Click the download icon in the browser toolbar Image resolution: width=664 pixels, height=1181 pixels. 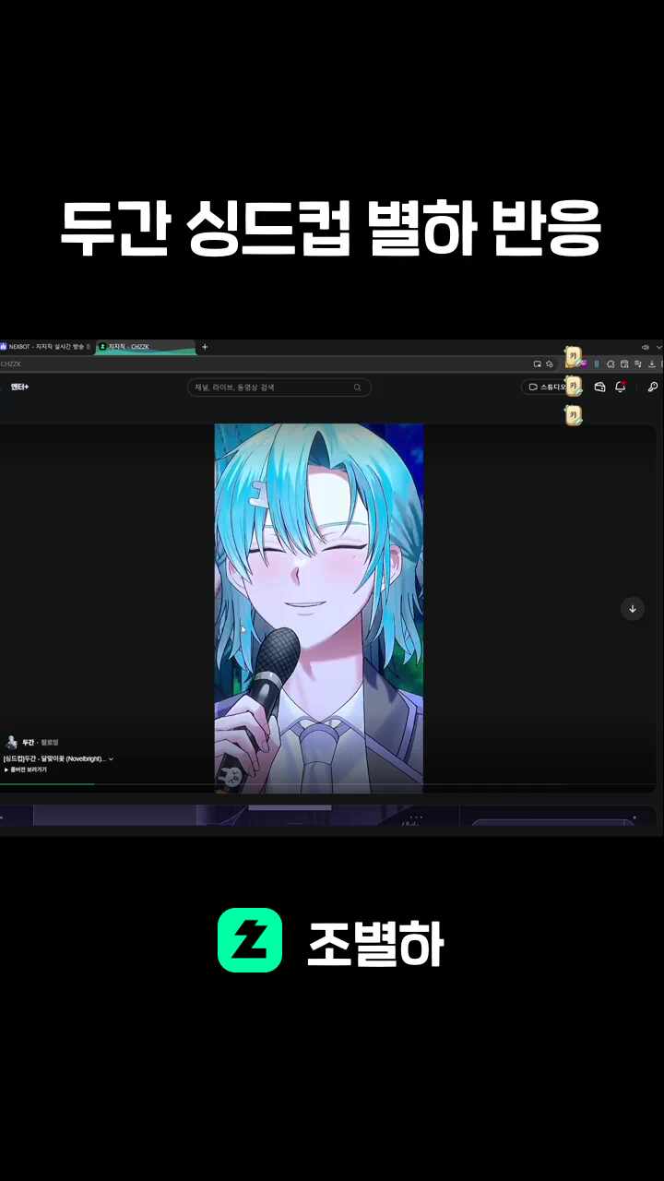click(x=652, y=364)
